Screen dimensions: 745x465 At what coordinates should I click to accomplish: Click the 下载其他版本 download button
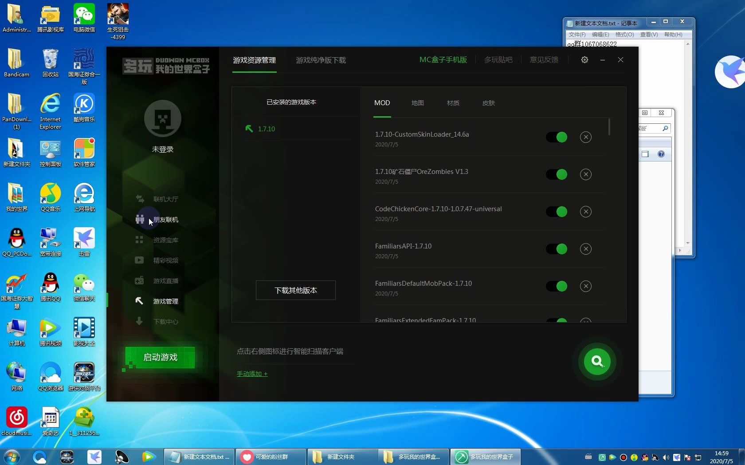pos(295,290)
